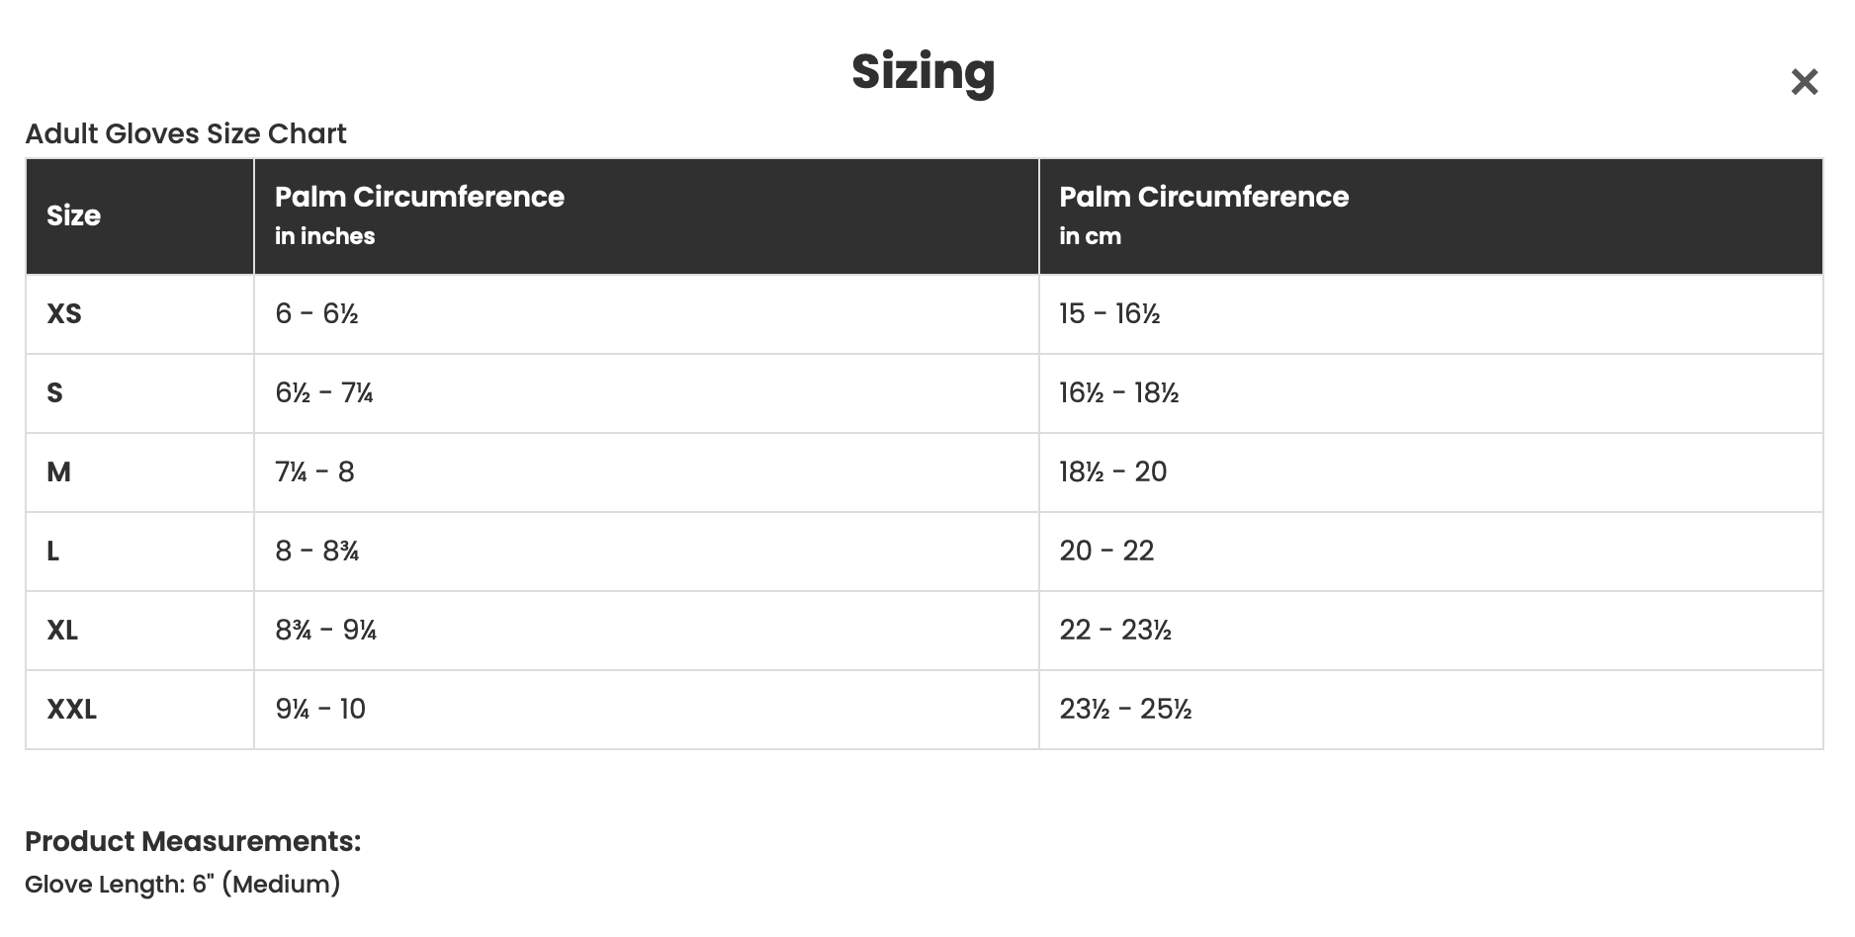Click the Glove Length 6" (Medium) text

183,884
